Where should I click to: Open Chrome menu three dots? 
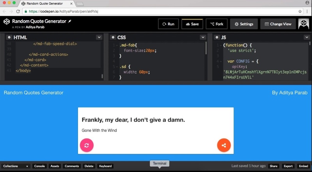pyautogui.click(x=307, y=11)
